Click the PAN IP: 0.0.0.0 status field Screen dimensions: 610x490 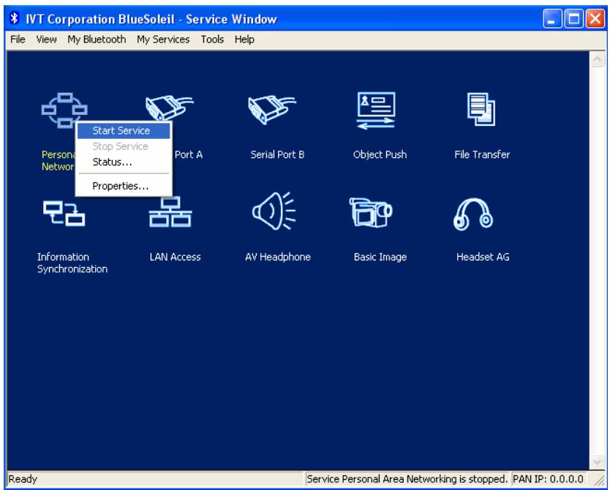tap(548, 479)
